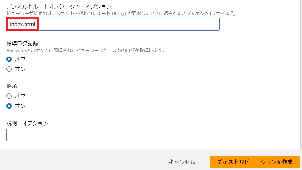Viewport: 302px width, 170px height.
Task: Select the オフ radio button for 標準ログ記録
Action: pos(9,59)
